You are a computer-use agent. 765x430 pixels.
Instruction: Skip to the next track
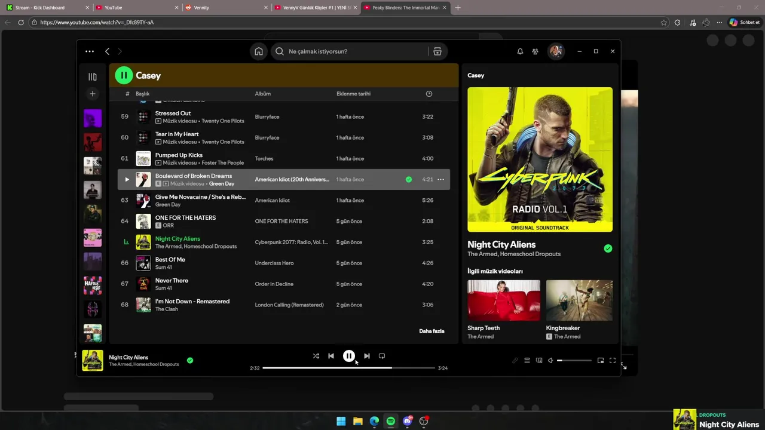tap(367, 356)
